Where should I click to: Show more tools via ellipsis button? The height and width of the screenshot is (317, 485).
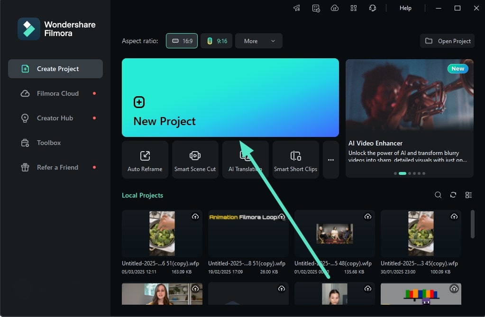pos(330,160)
